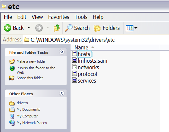Click the Publish to Web globe icon
169x132 pixels.
[x=12, y=68]
